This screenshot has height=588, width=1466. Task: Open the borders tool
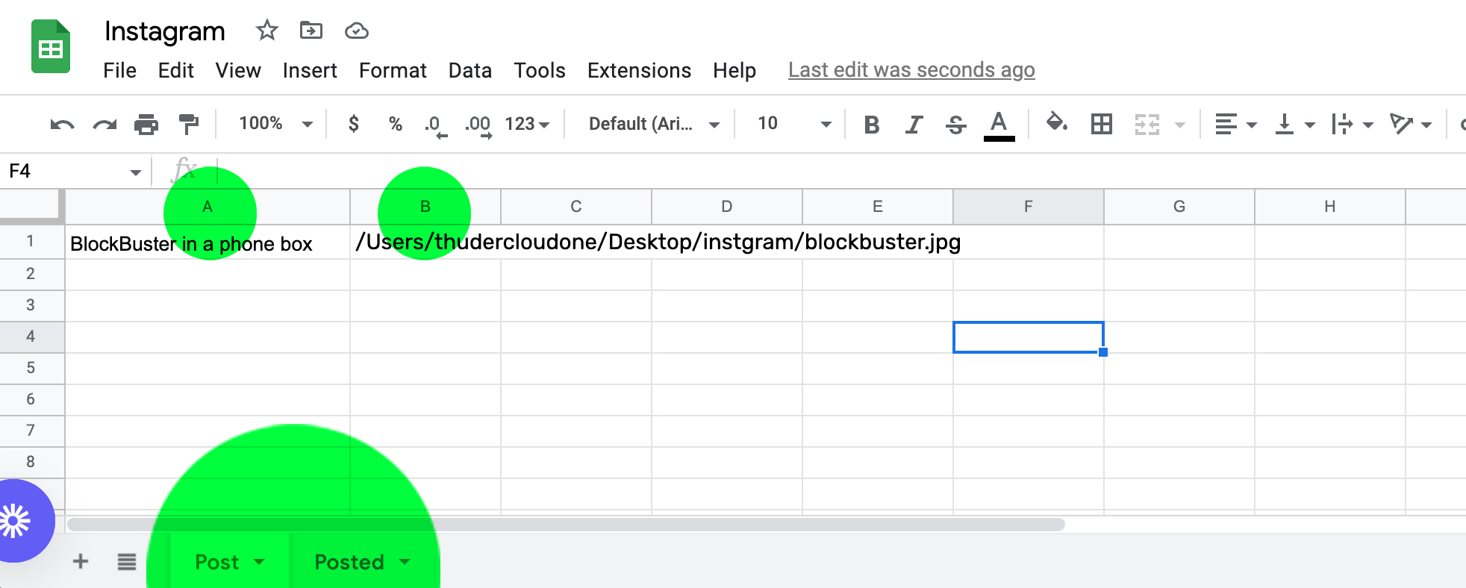tap(1102, 124)
